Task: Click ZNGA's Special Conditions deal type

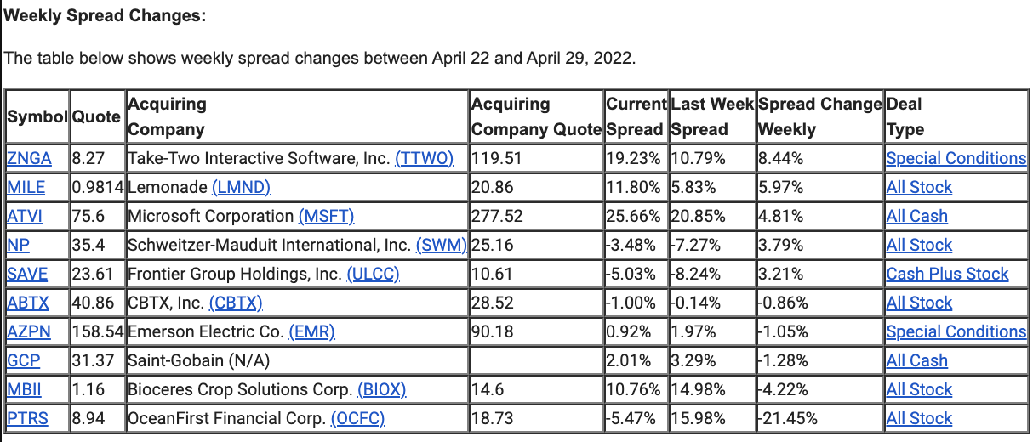Action: point(956,159)
